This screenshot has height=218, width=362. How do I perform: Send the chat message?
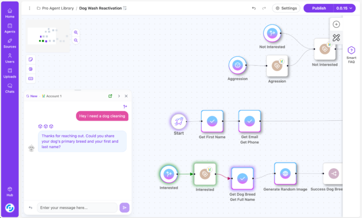(124, 207)
